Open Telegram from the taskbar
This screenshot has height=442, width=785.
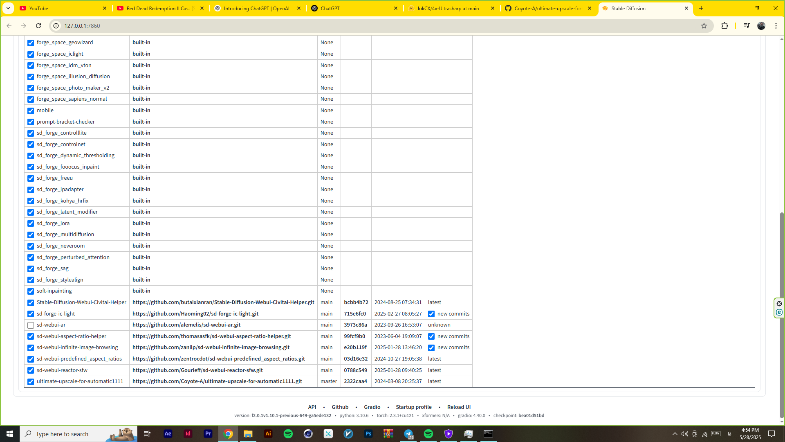click(x=408, y=434)
